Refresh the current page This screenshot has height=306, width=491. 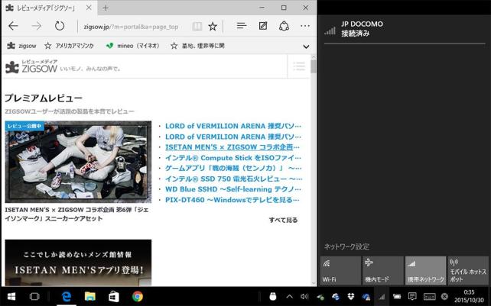[x=60, y=26]
